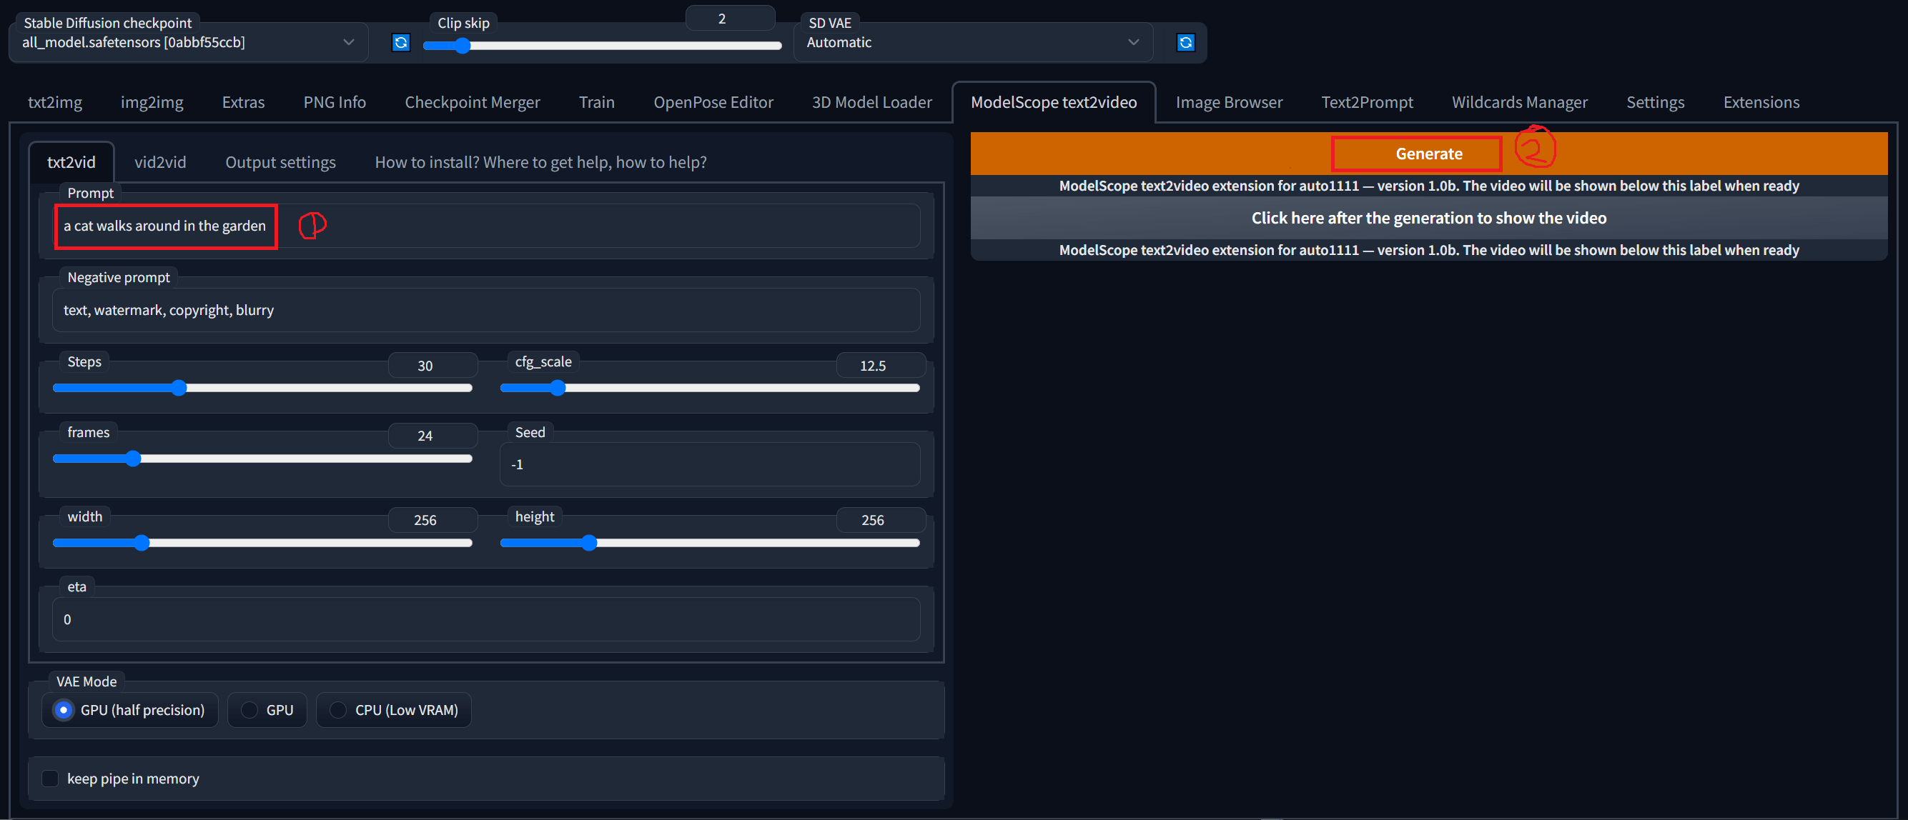This screenshot has width=1908, height=820.
Task: Click into the Negative prompt field
Action: (486, 310)
